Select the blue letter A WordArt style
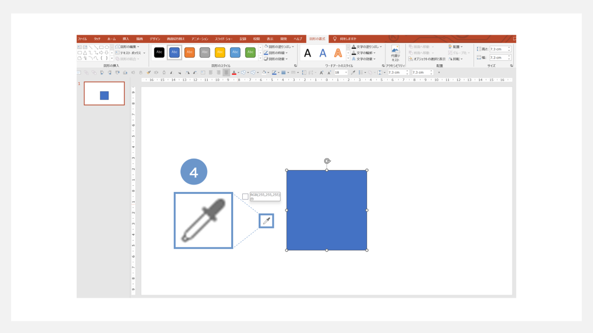 tap(323, 53)
